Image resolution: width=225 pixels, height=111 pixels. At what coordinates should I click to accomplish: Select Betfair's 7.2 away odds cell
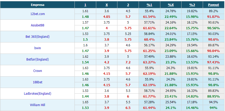click(128, 62)
